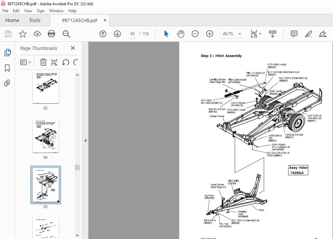Click the read mode keyboard icon
Image resolution: width=333 pixels, height=239 pixels.
(272, 34)
